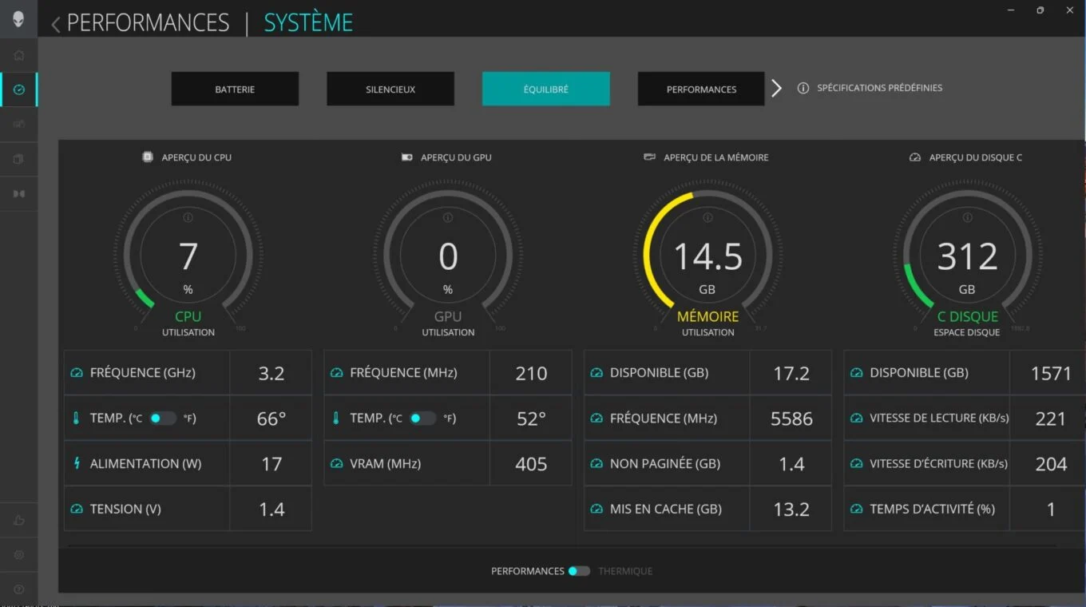The image size is (1086, 607).
Task: Click the Alienware head logo in sidebar
Action: (18, 19)
